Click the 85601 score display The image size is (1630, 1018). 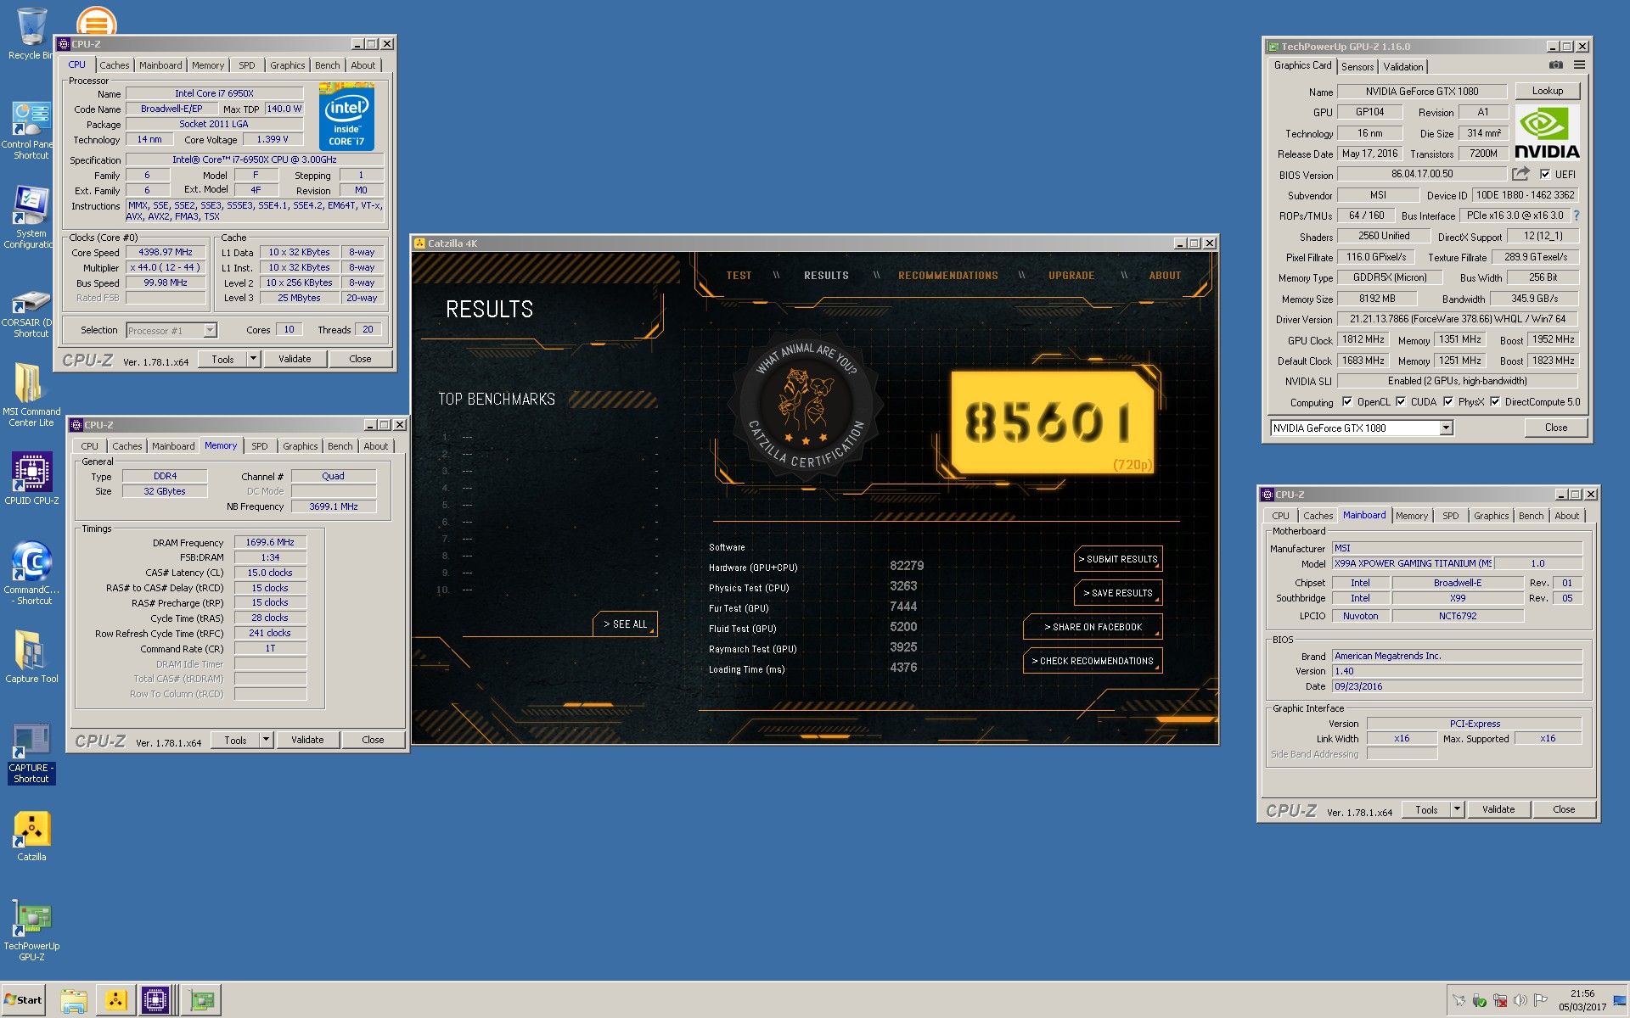click(x=1052, y=422)
